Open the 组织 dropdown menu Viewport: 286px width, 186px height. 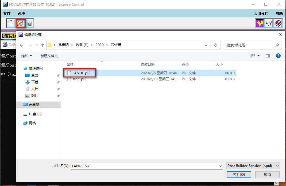[x=27, y=56]
